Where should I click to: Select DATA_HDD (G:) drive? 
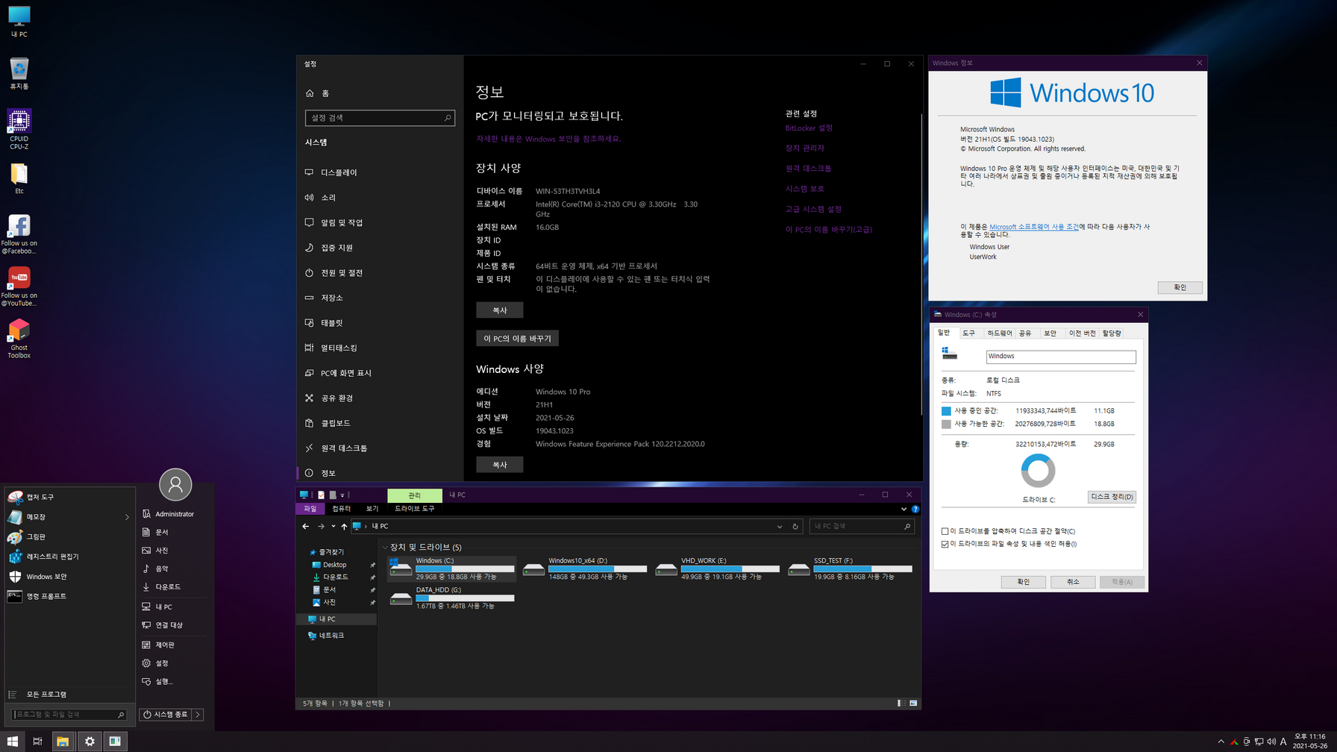coord(452,598)
